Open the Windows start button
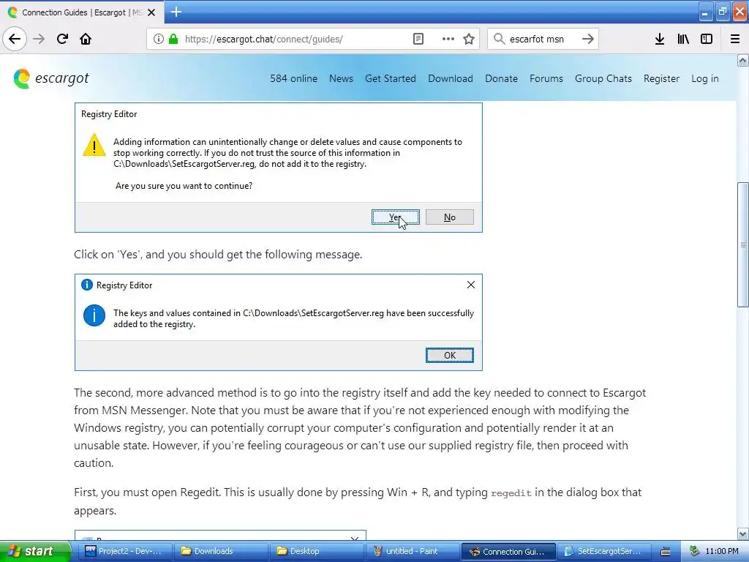Image resolution: width=749 pixels, height=562 pixels. pyautogui.click(x=34, y=551)
